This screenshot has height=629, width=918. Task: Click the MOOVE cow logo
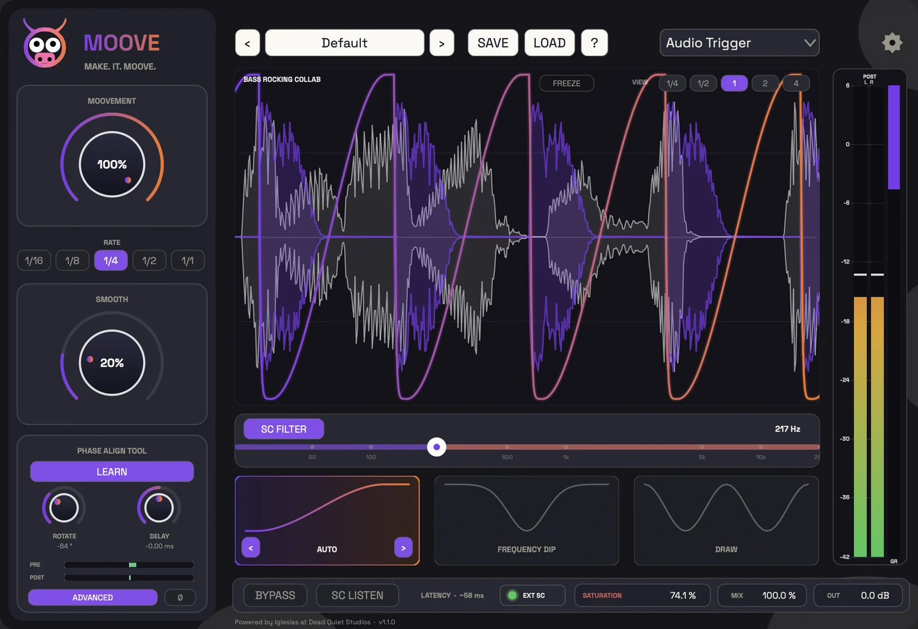click(x=45, y=44)
